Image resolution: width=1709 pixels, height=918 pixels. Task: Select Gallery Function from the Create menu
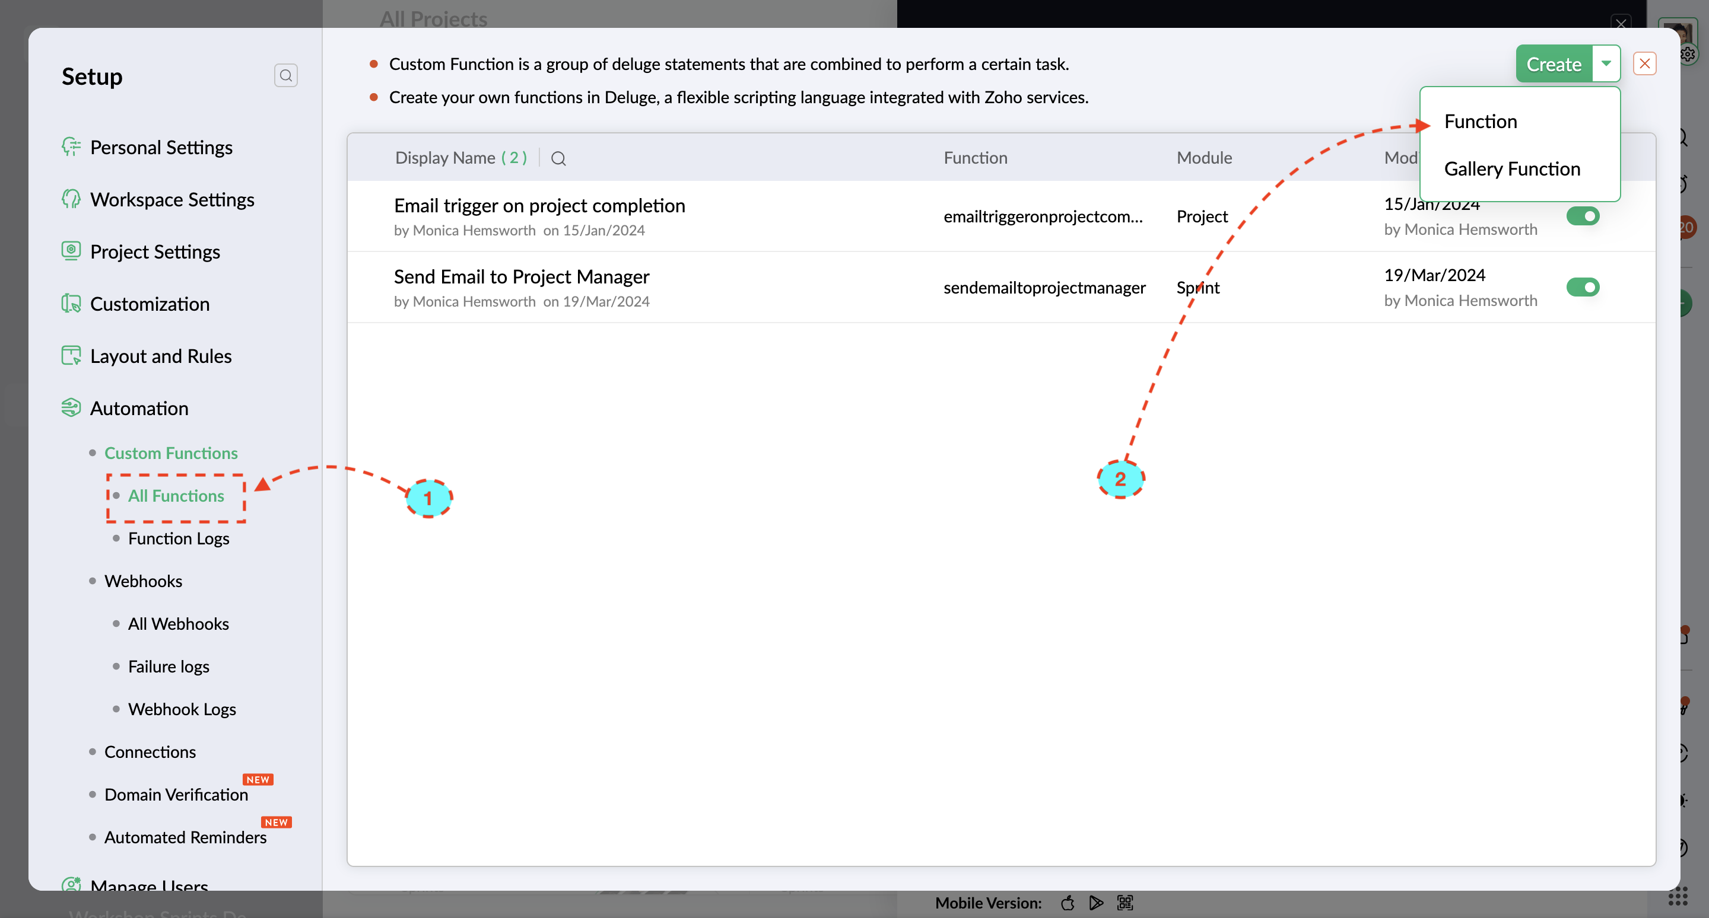tap(1511, 169)
